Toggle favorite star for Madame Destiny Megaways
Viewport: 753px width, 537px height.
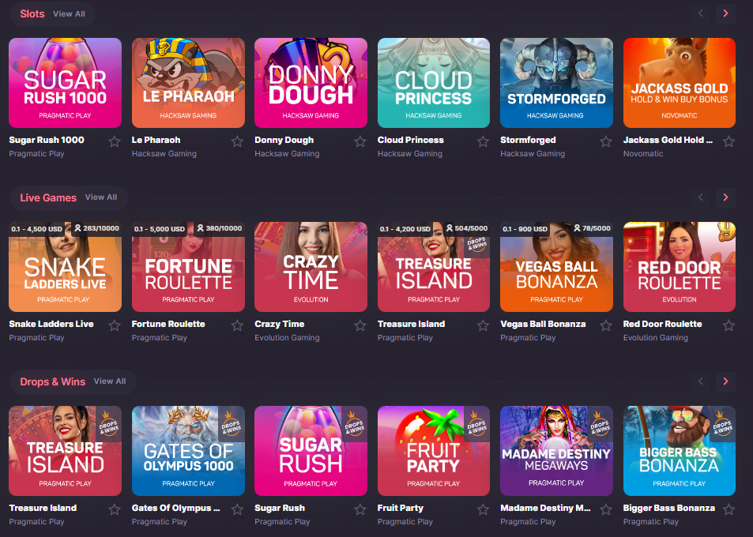click(x=606, y=509)
